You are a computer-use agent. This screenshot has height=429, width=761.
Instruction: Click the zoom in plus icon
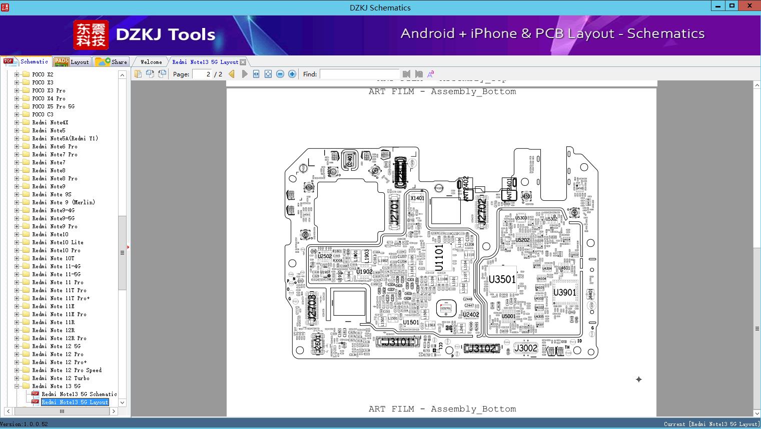(x=292, y=74)
